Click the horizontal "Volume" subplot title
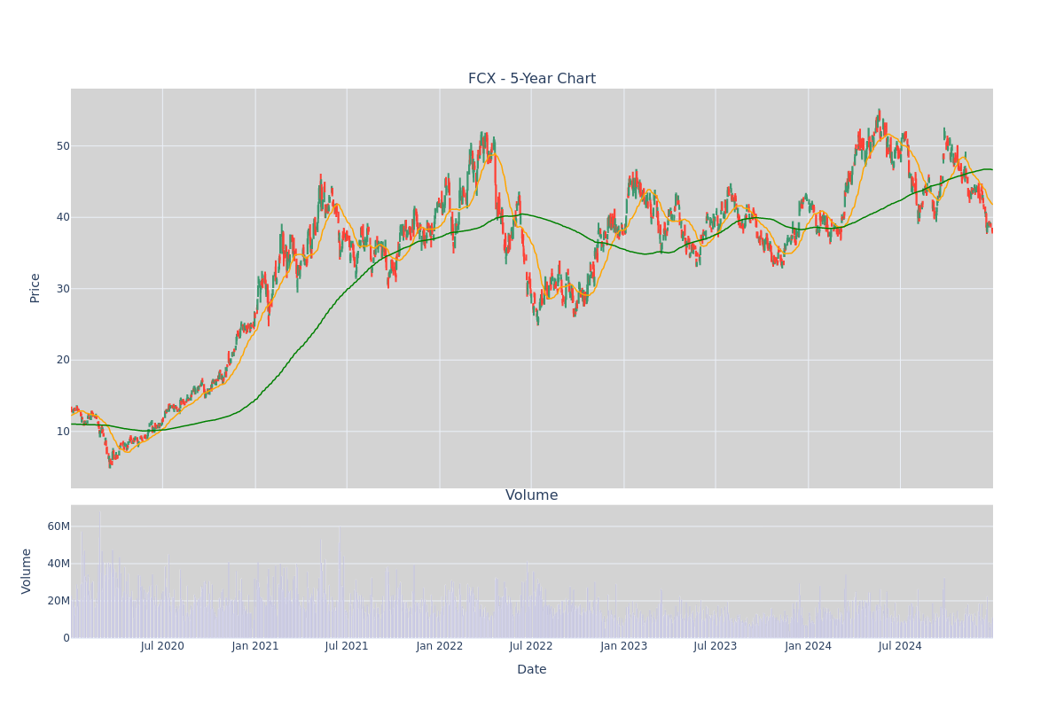1064x709 pixels. 532,495
